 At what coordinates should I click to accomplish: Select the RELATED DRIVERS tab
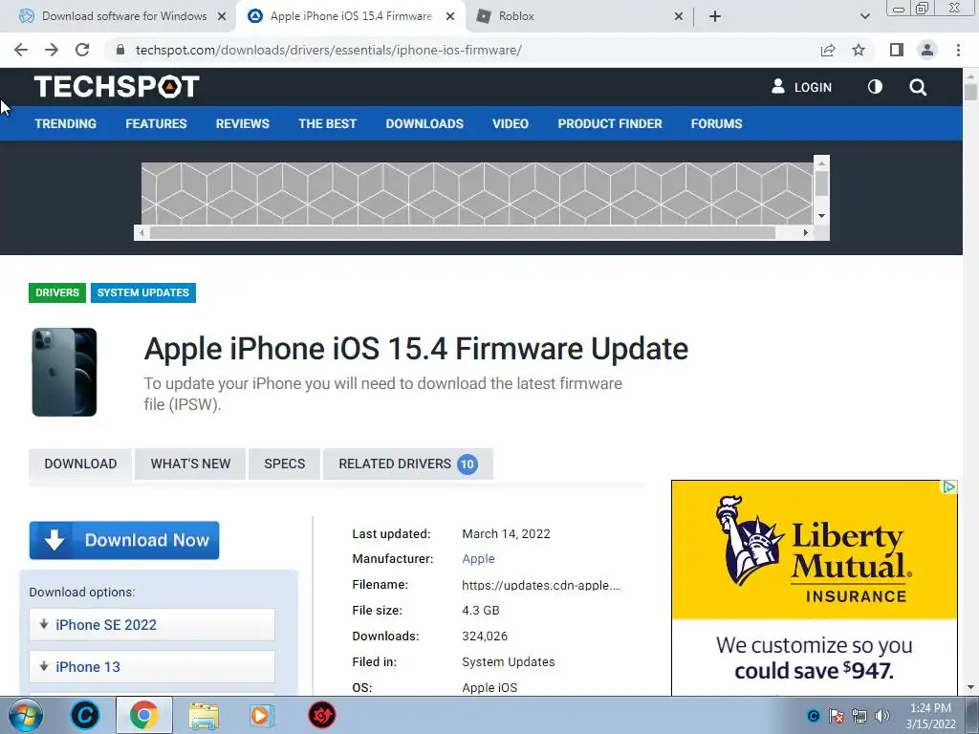(408, 464)
